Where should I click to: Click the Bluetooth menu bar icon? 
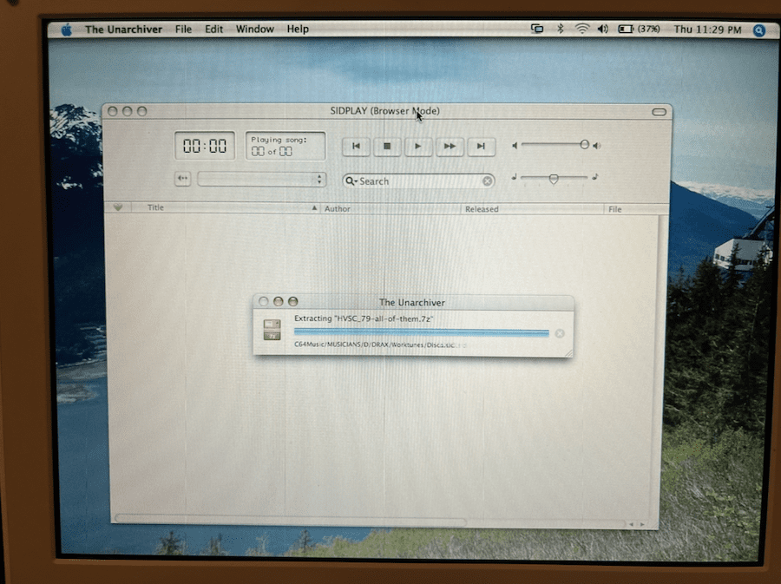[561, 29]
